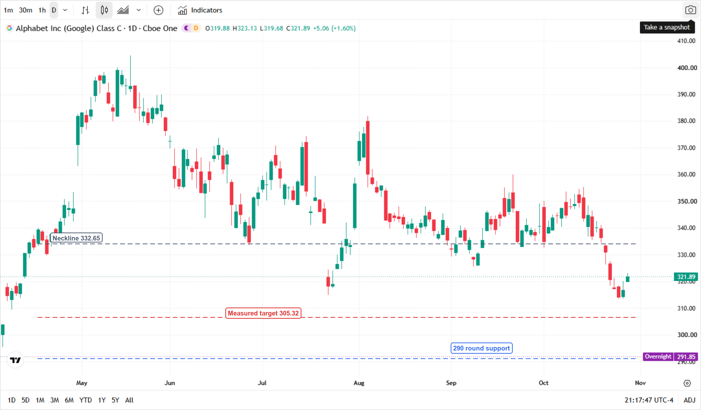The image size is (701, 410).
Task: Click the +5.06 (+1.60%) change value
Action: [x=334, y=28]
